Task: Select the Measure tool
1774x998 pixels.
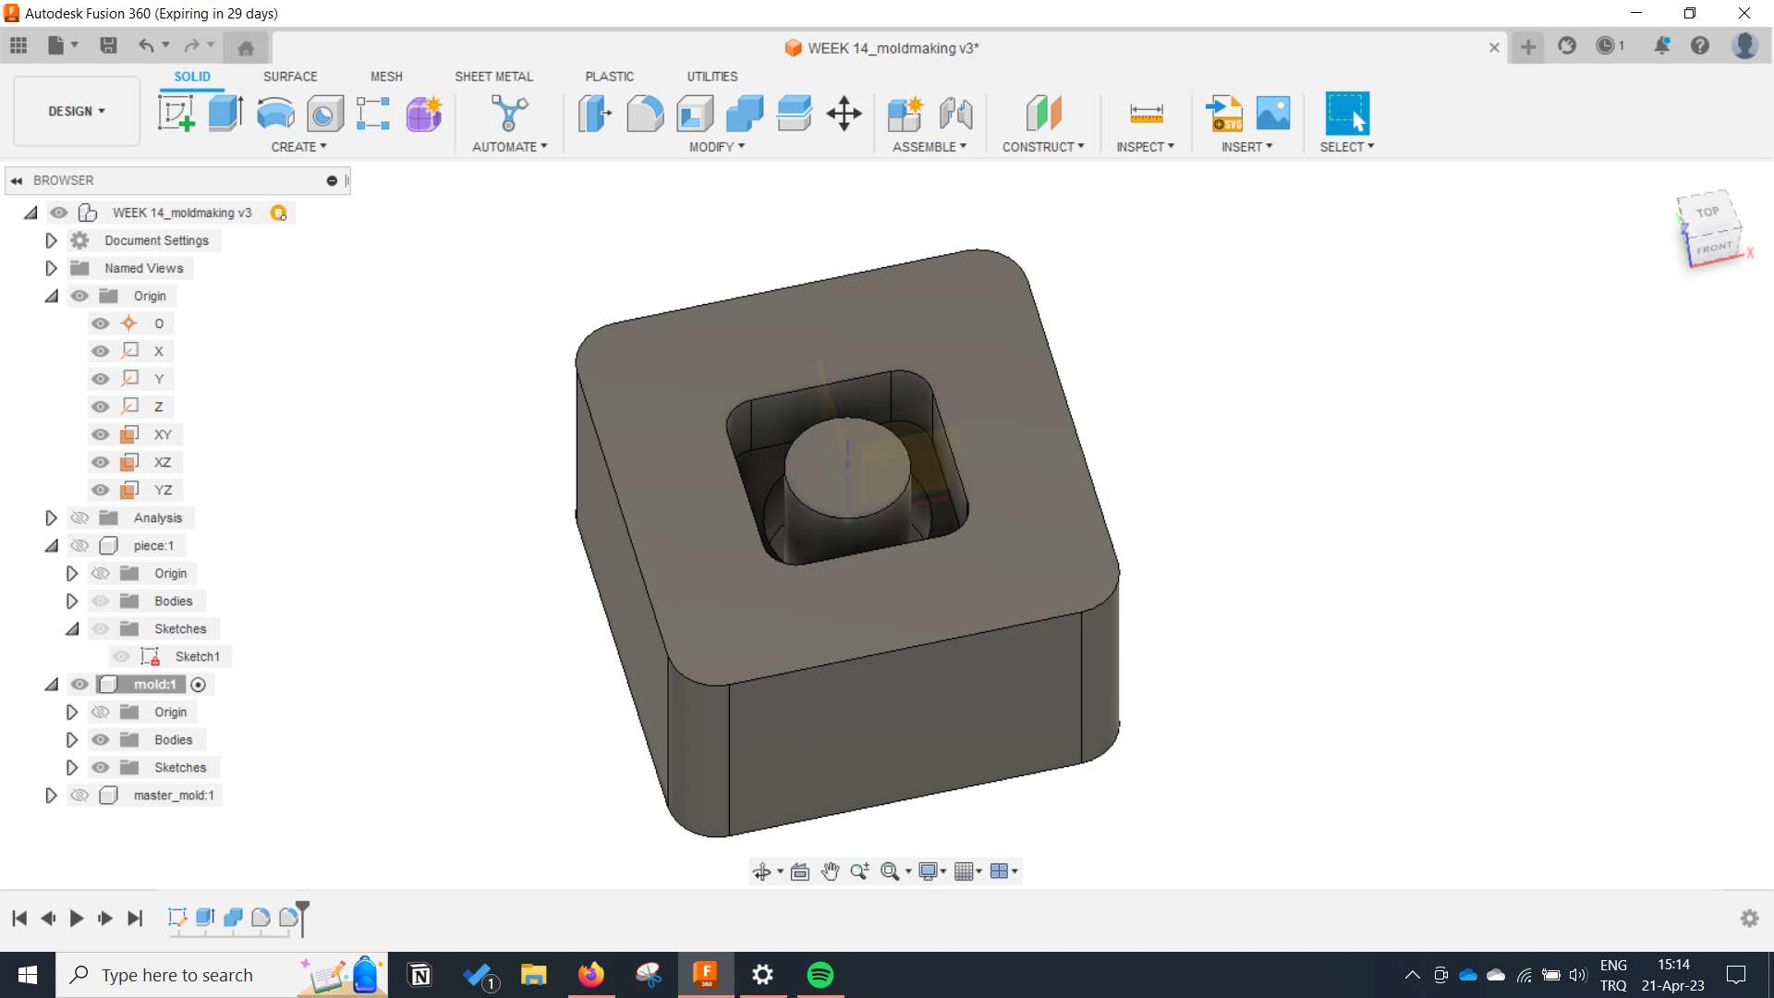Action: click(1146, 114)
